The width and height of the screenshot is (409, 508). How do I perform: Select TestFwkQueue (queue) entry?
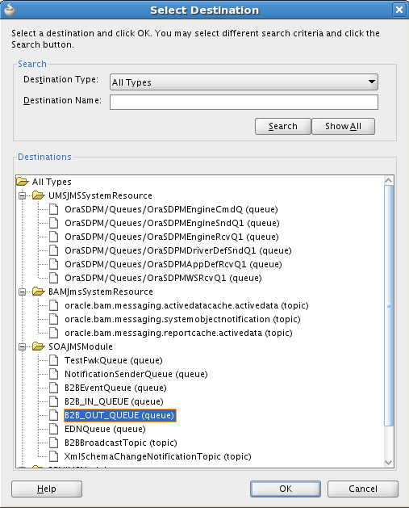(114, 360)
